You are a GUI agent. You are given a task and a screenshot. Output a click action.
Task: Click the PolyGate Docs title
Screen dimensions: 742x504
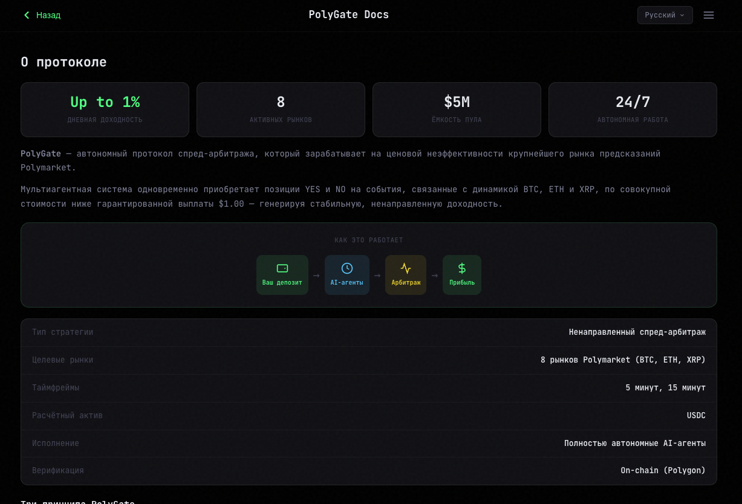(349, 15)
